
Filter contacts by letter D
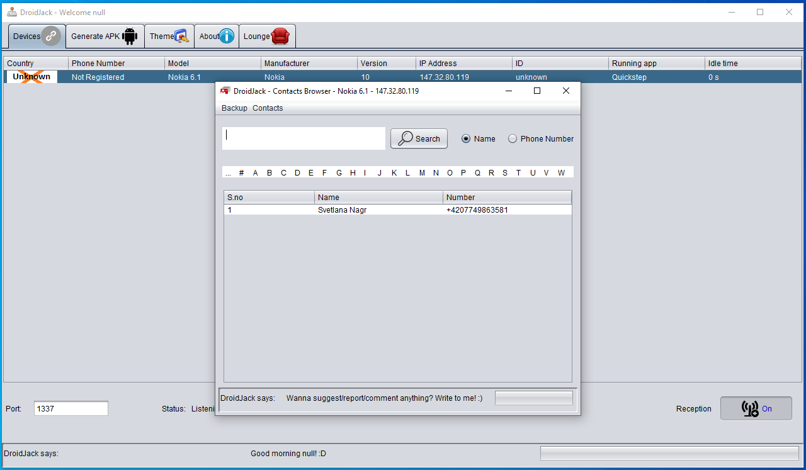tap(297, 172)
